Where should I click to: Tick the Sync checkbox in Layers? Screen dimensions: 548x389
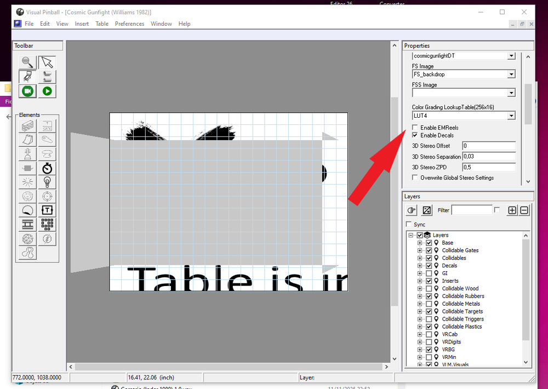[x=409, y=224]
